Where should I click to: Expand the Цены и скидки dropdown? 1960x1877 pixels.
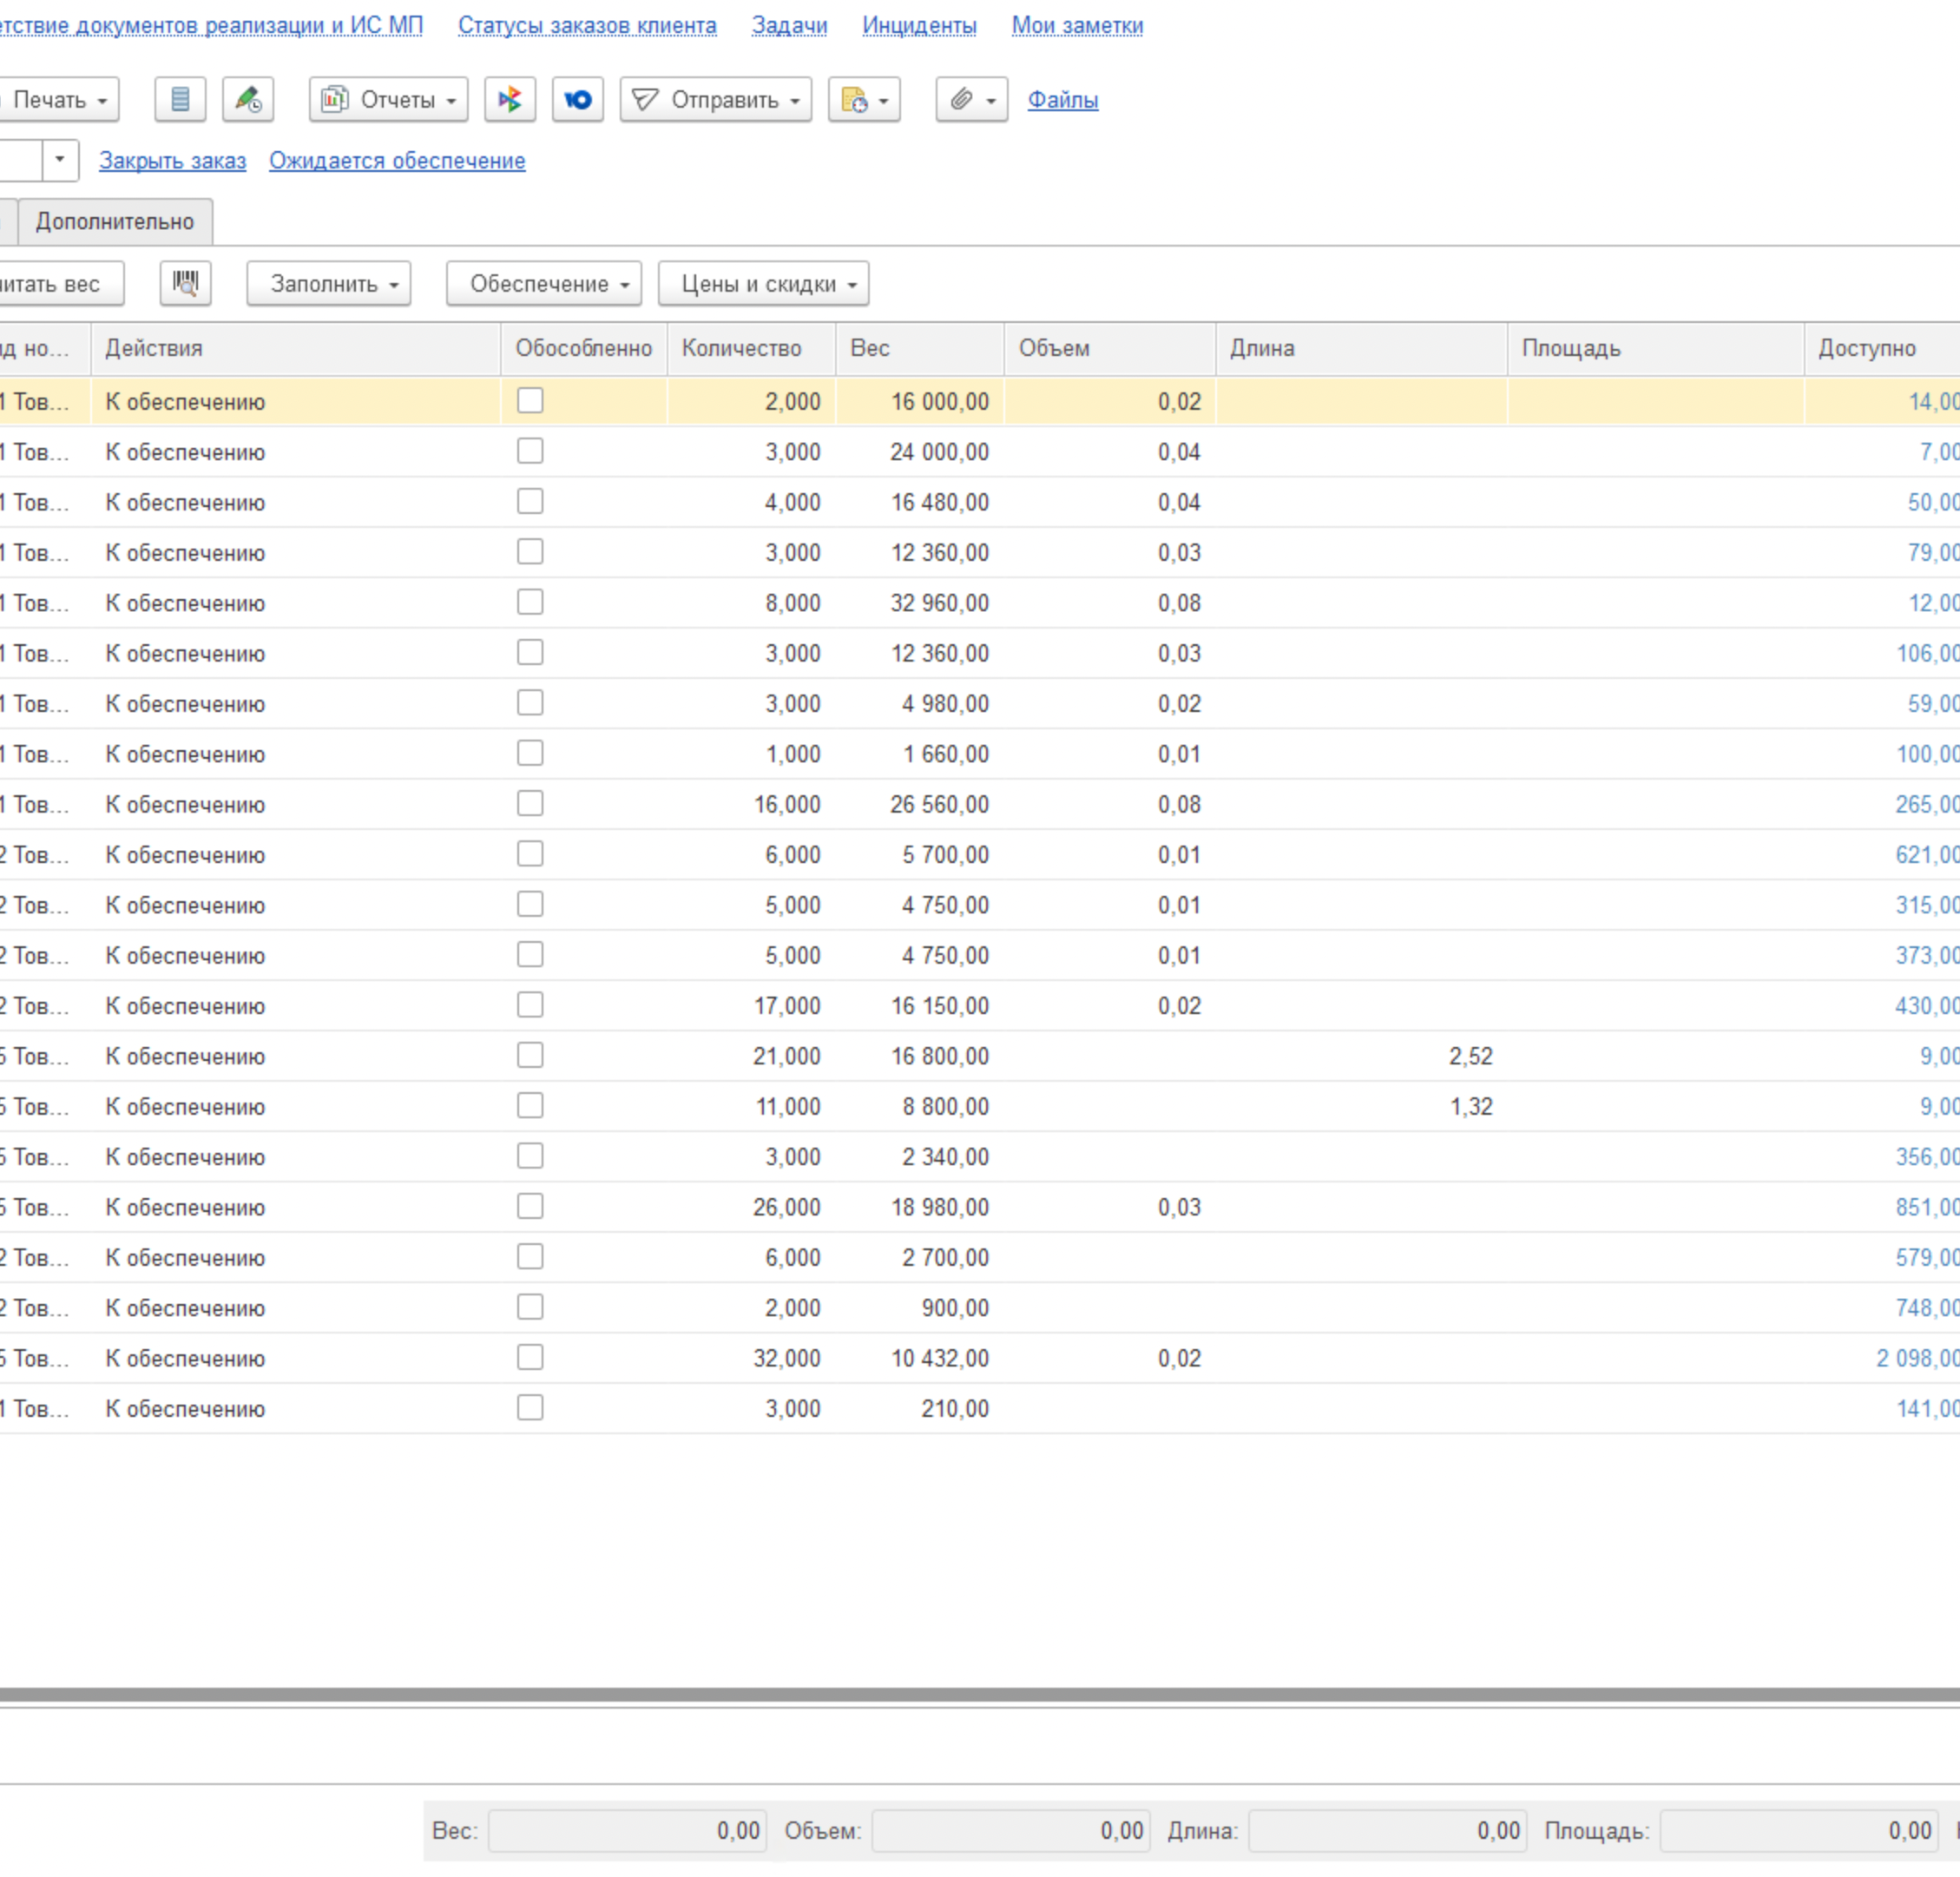(763, 284)
